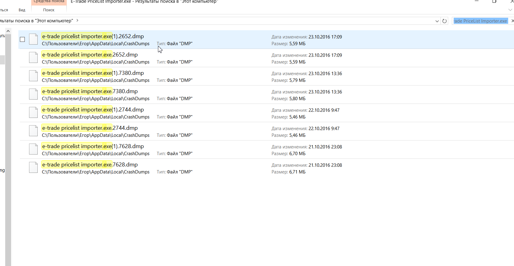This screenshot has width=514, height=266.
Task: Expand the ribbon with the chevron
Action: tap(510, 10)
